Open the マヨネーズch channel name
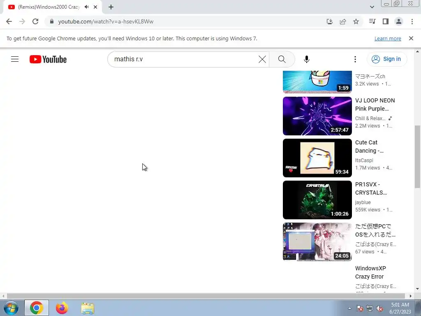Viewport: 421px width, 316px height. [x=370, y=76]
